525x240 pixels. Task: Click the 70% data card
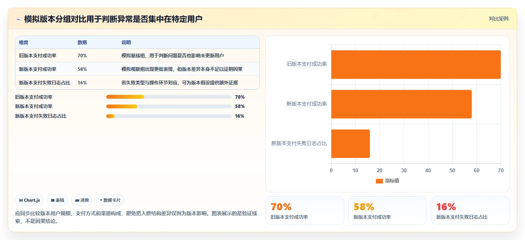click(x=305, y=211)
